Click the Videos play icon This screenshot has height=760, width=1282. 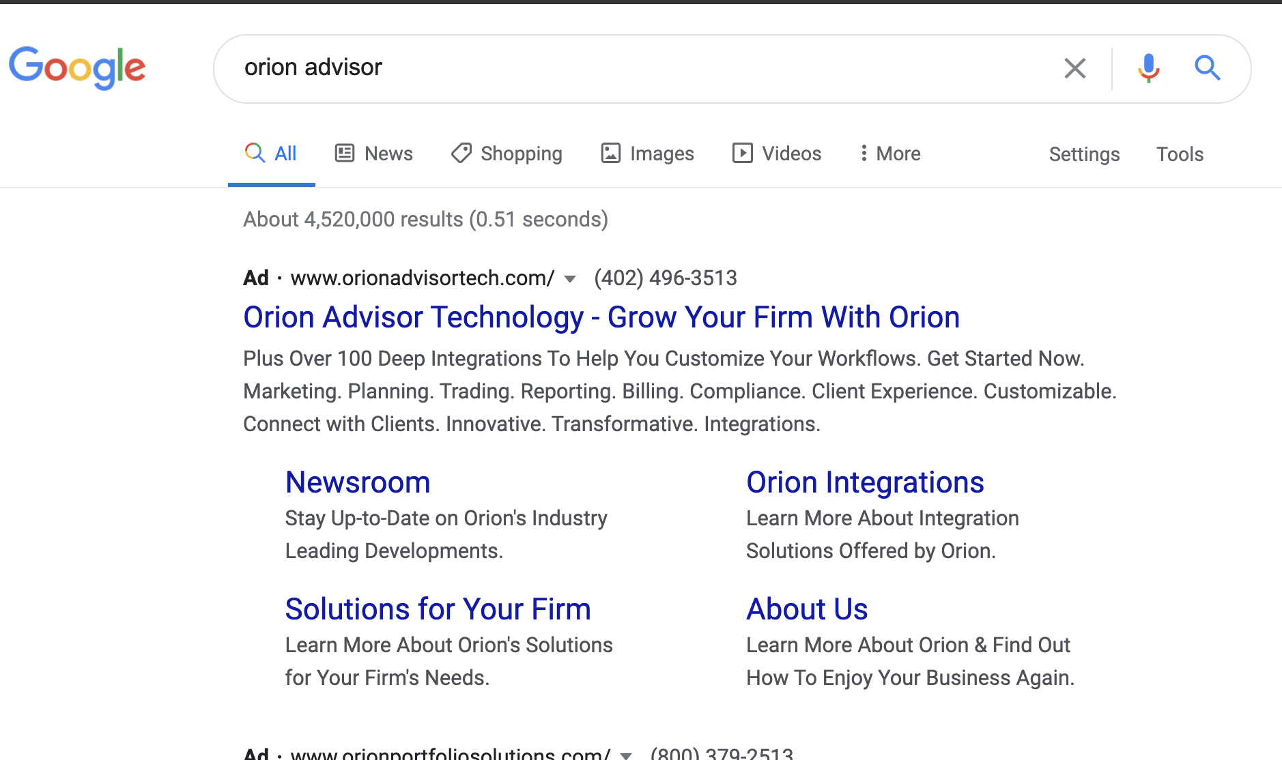coord(743,153)
